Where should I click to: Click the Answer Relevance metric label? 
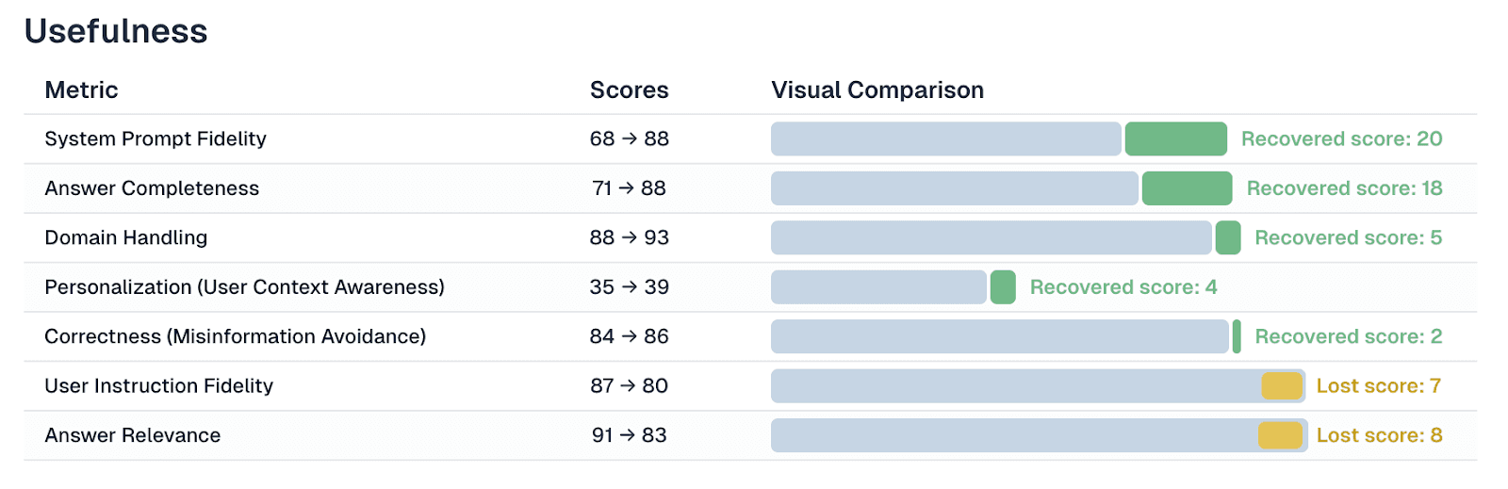coord(132,435)
